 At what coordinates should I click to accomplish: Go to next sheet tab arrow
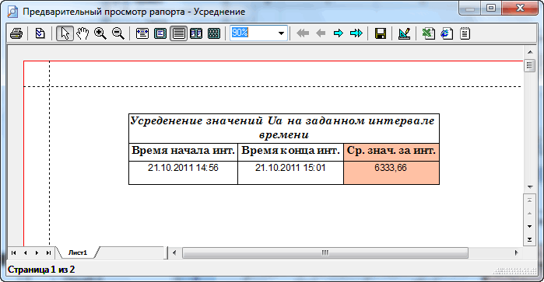point(37,253)
